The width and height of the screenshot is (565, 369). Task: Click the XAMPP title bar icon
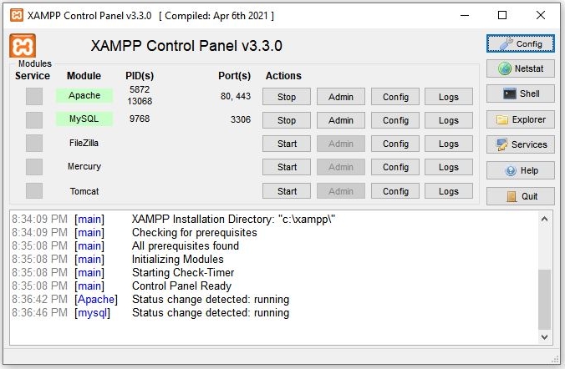(16, 16)
